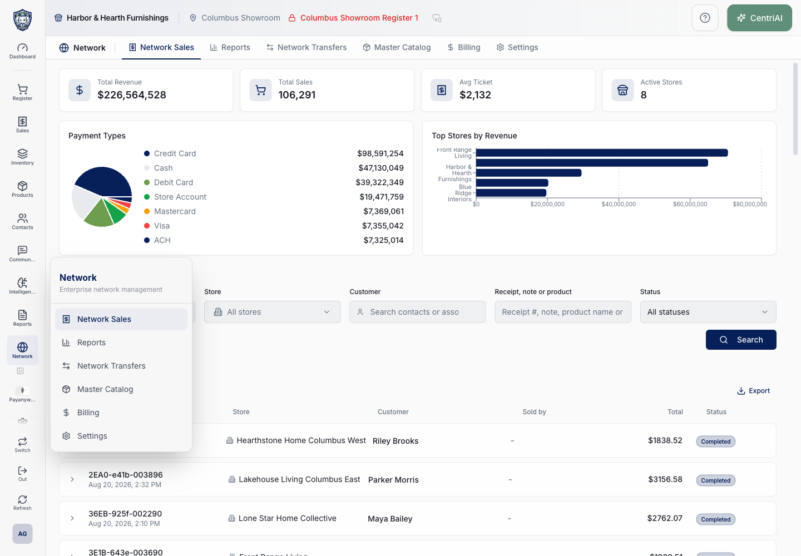Open the All stores dropdown
This screenshot has width=801, height=556.
pyautogui.click(x=272, y=312)
